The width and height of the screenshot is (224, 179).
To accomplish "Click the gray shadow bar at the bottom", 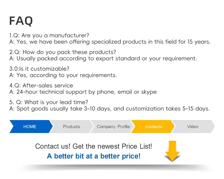I will [x=114, y=167].
